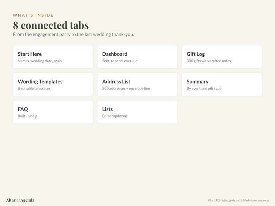This screenshot has width=275, height=206.
Task: Open the Wording Templates card
Action: click(x=53, y=85)
